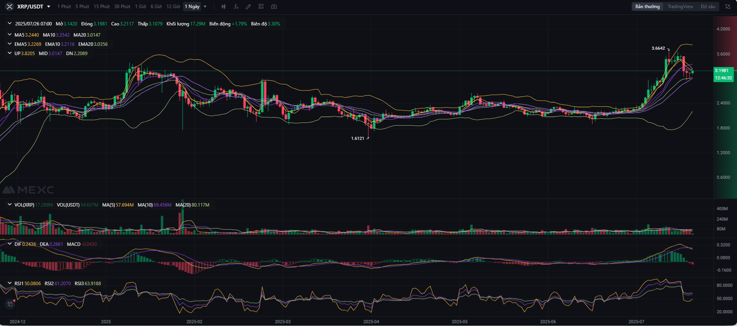Switch to the 15 Phút timeframe
Screen dimensions: 737x326
click(102, 7)
